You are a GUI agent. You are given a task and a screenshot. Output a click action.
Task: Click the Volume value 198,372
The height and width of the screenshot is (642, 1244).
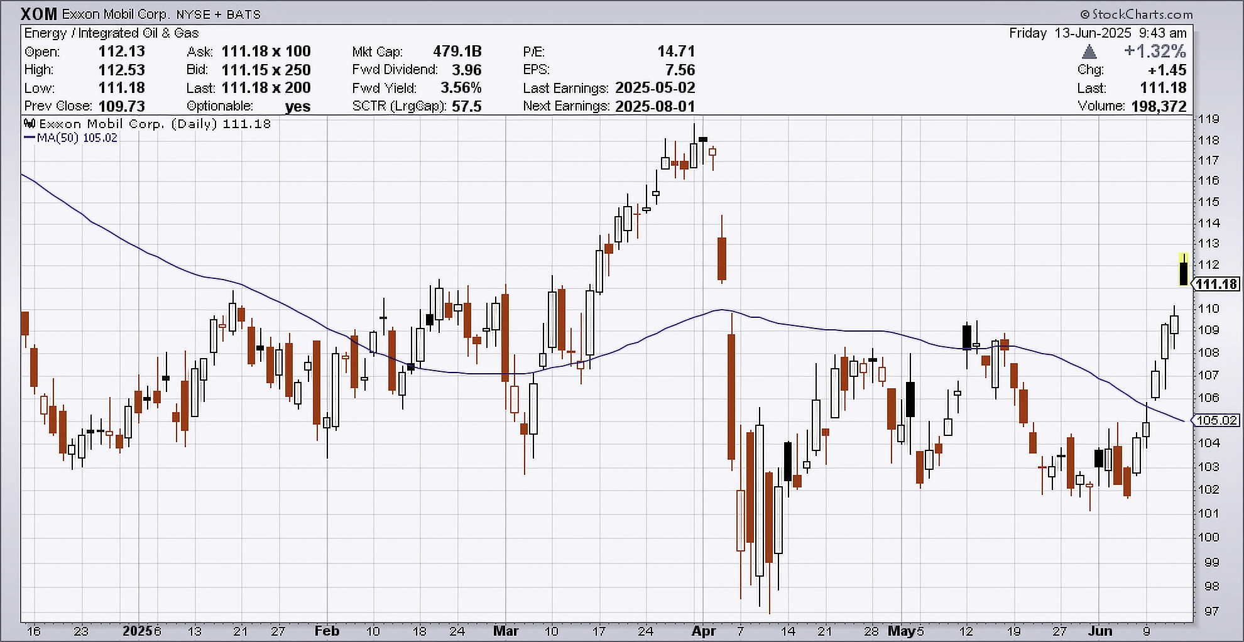(x=1159, y=106)
